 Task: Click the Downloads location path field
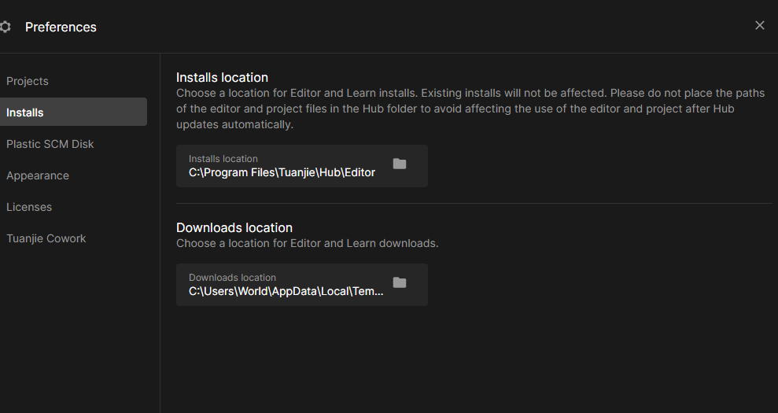pyautogui.click(x=301, y=285)
